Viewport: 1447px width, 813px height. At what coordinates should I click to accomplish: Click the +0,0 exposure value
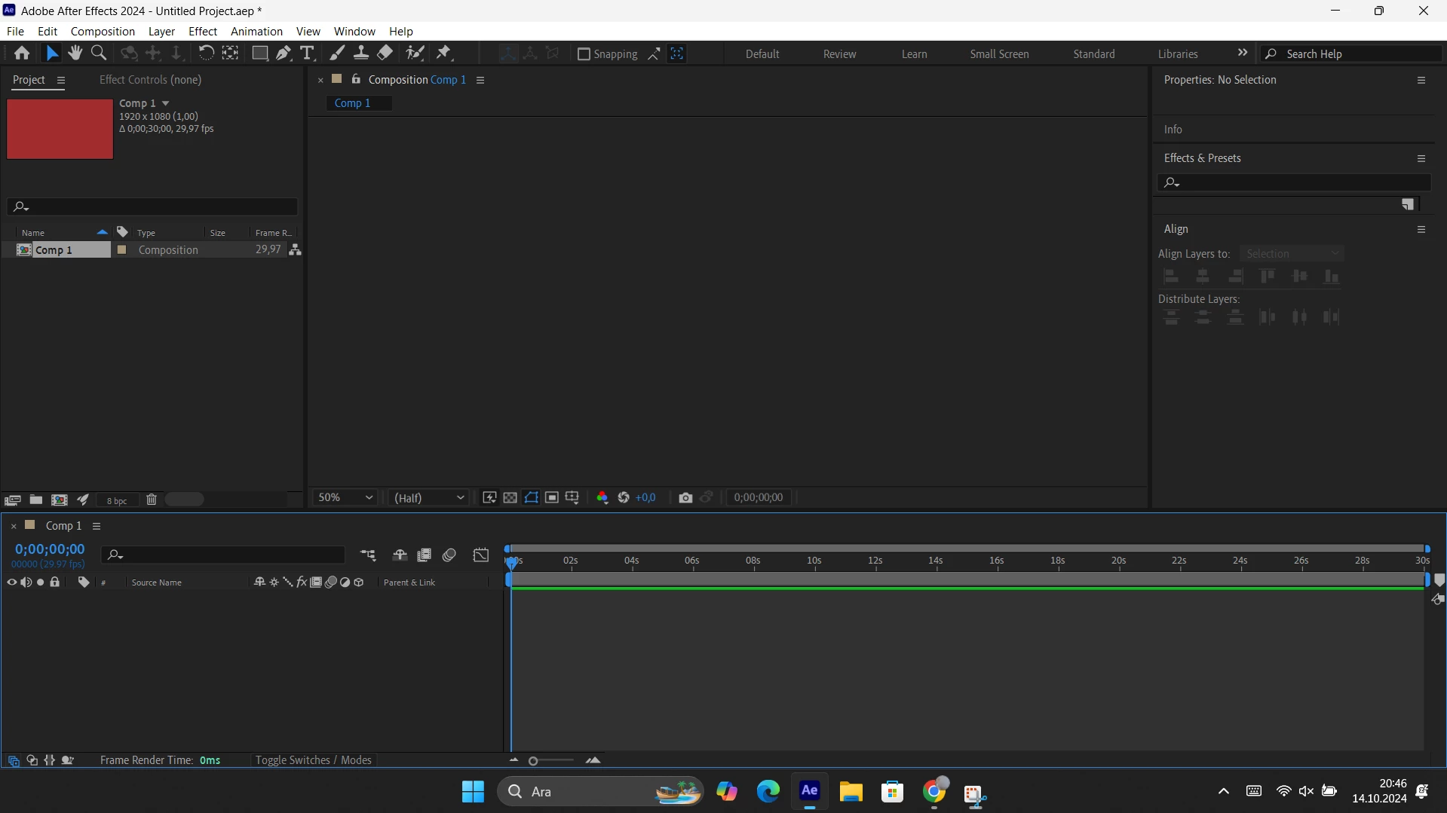(645, 497)
